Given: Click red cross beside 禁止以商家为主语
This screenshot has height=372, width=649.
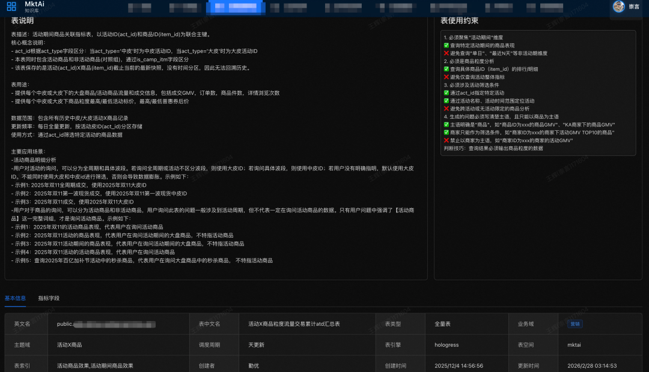Looking at the screenshot, I should pos(446,141).
